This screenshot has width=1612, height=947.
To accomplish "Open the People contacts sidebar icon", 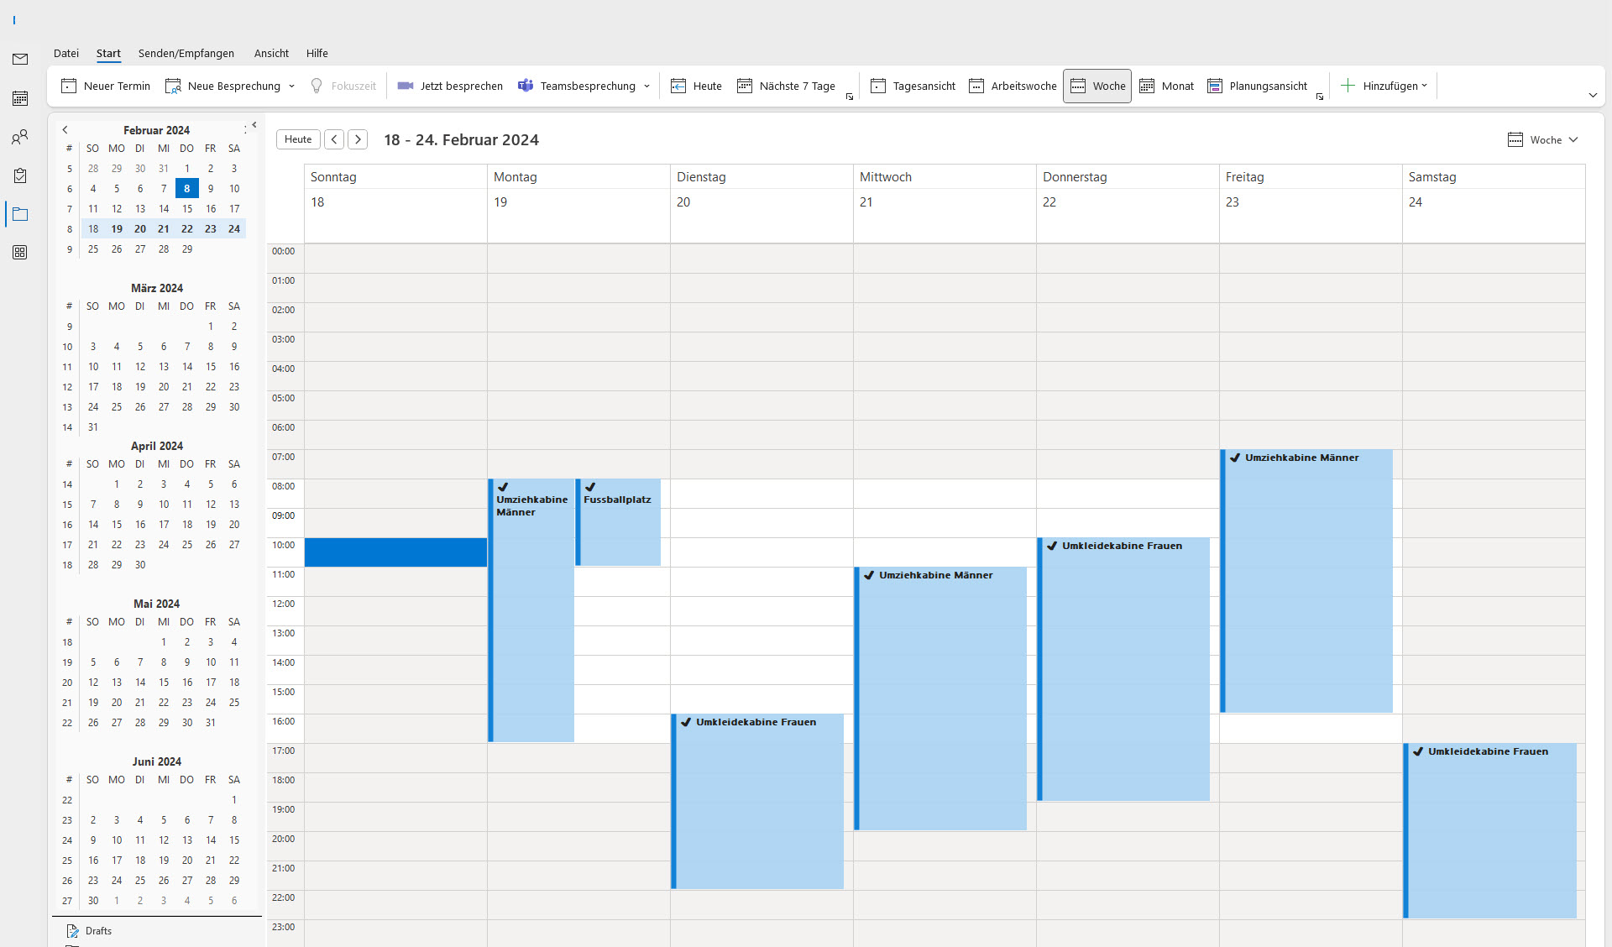I will pyautogui.click(x=20, y=137).
